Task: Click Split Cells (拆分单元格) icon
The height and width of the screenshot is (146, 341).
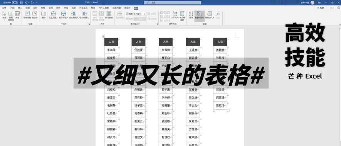Action: coord(101,14)
